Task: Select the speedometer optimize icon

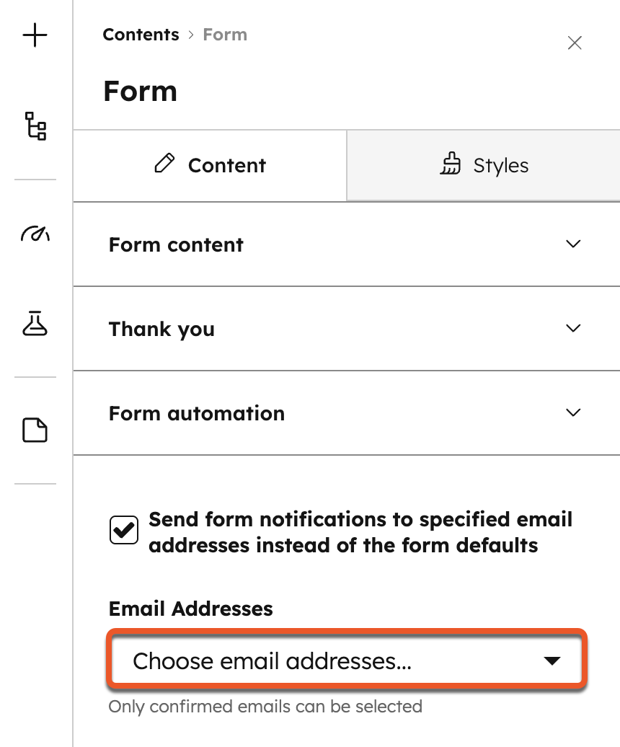Action: pos(34,234)
